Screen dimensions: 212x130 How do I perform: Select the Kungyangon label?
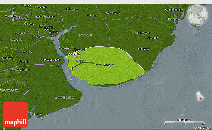pyautogui.click(x=9, y=90)
